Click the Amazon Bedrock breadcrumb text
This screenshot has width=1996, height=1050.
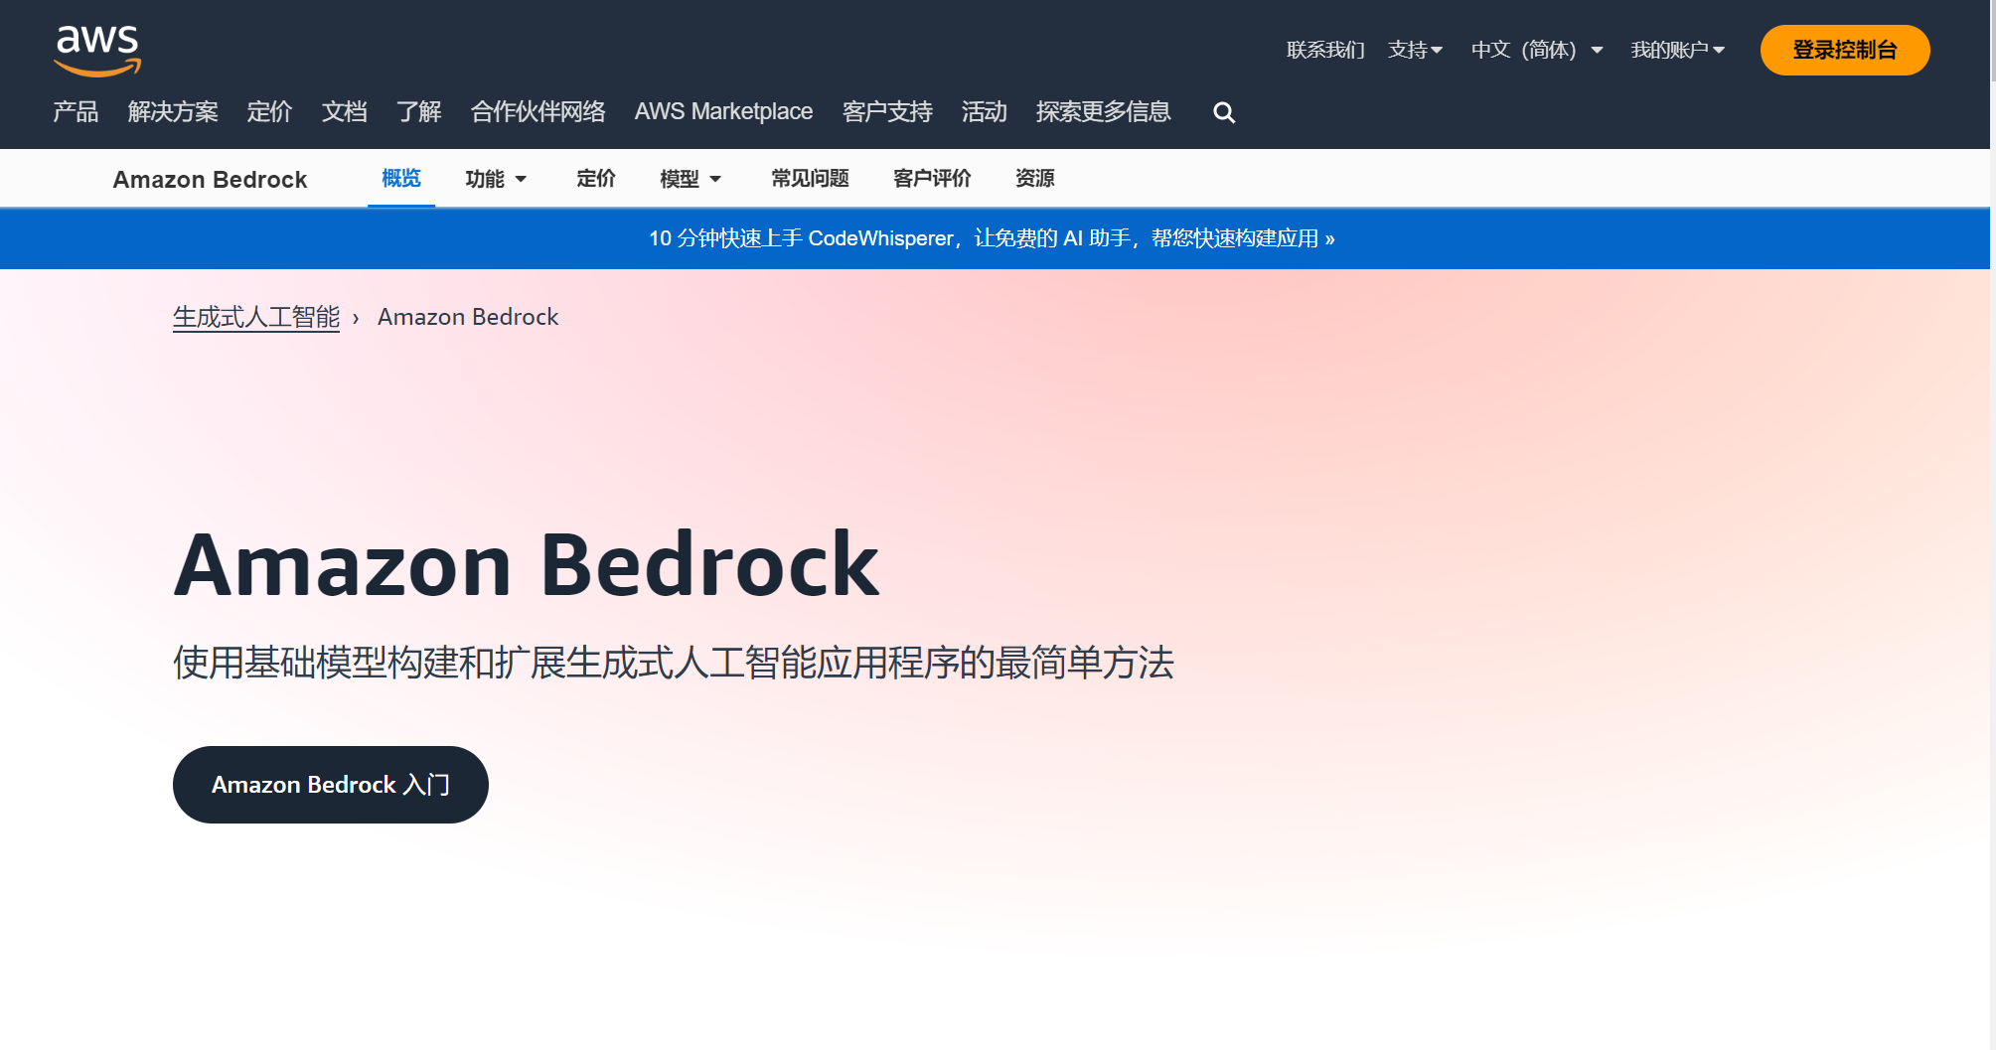[468, 317]
